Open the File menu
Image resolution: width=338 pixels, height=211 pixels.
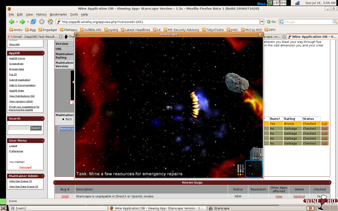click(11, 15)
